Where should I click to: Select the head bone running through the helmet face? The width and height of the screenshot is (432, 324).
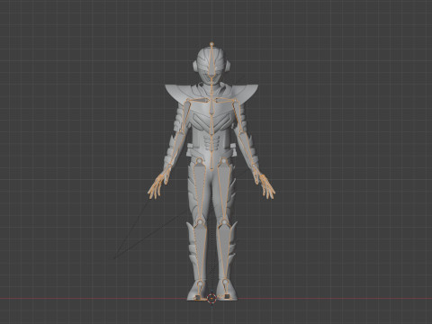click(x=211, y=60)
